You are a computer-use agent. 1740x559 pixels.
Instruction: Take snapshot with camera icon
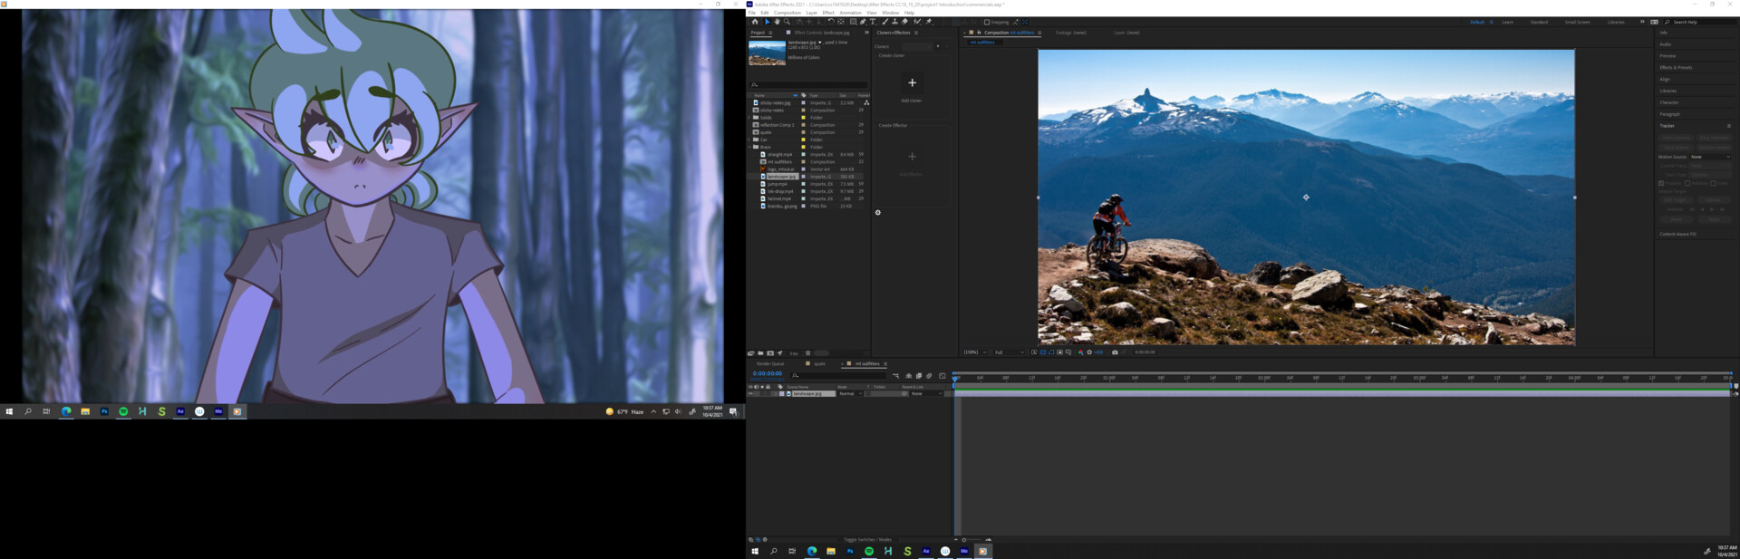tap(1115, 352)
